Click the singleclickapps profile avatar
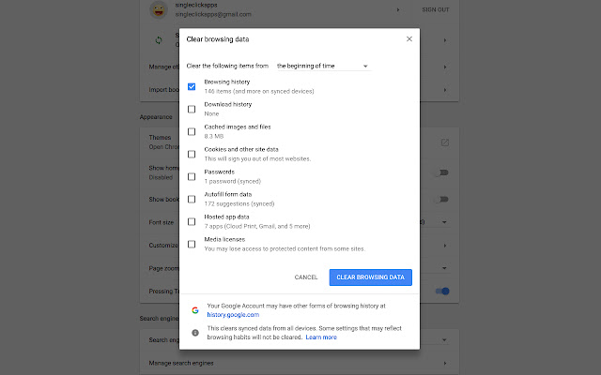601x375 pixels. point(159,9)
